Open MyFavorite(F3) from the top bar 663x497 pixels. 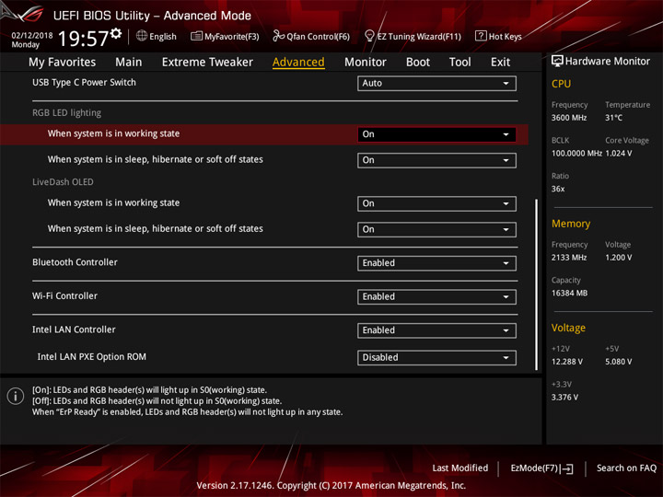225,36
